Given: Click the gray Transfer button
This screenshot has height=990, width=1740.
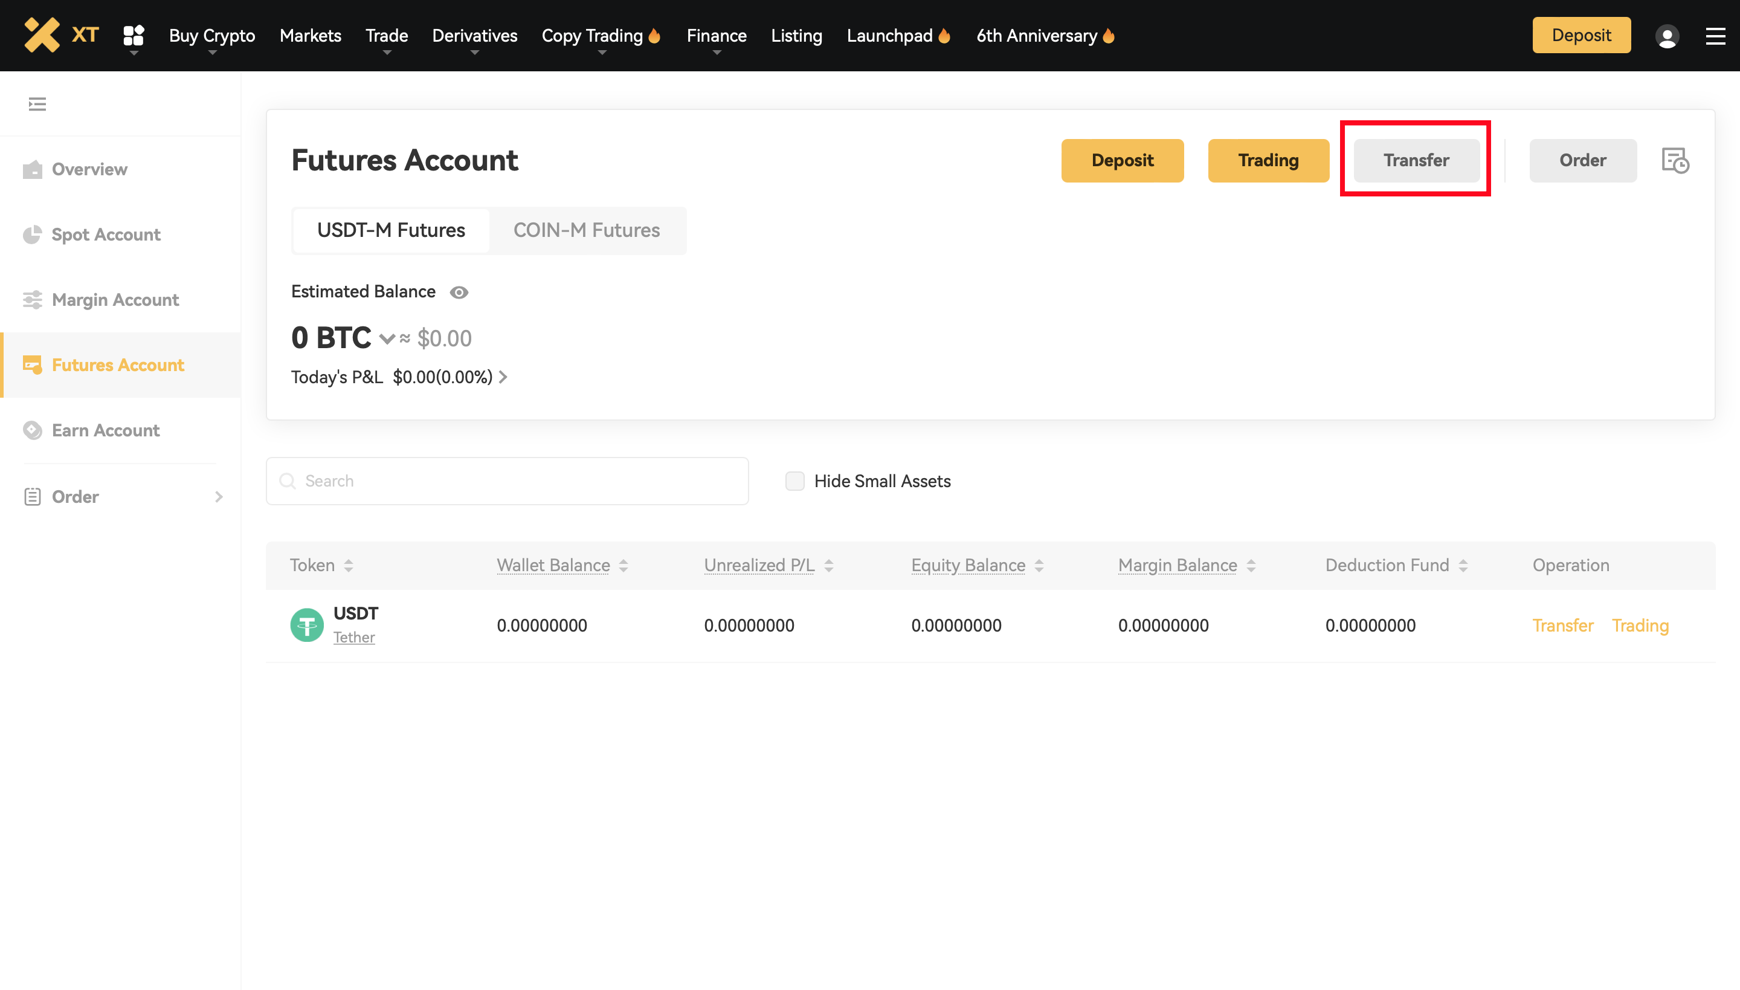Looking at the screenshot, I should [1416, 161].
